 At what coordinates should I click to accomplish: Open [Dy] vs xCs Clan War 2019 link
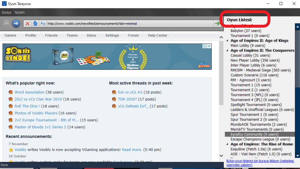[x=38, y=99]
